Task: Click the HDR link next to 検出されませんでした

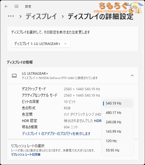Action: [98, 121]
